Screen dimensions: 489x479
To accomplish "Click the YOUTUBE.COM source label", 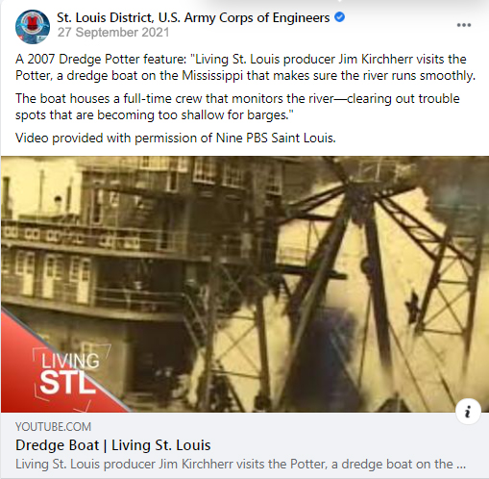I will [53, 427].
